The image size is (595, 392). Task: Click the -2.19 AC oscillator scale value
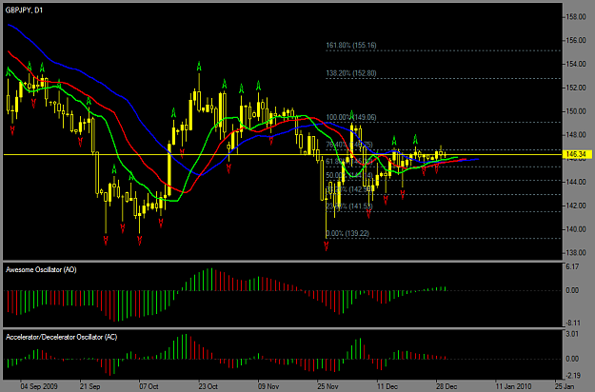point(573,375)
